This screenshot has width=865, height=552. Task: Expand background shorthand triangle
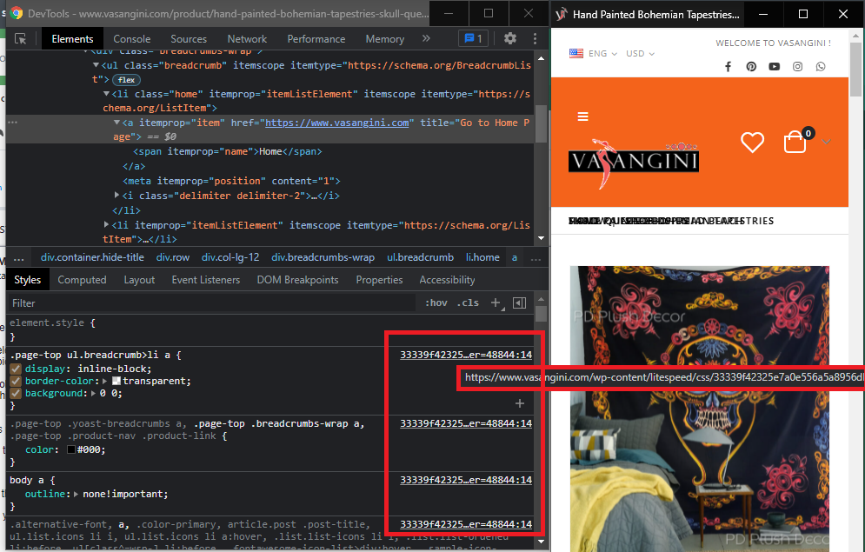tap(93, 393)
